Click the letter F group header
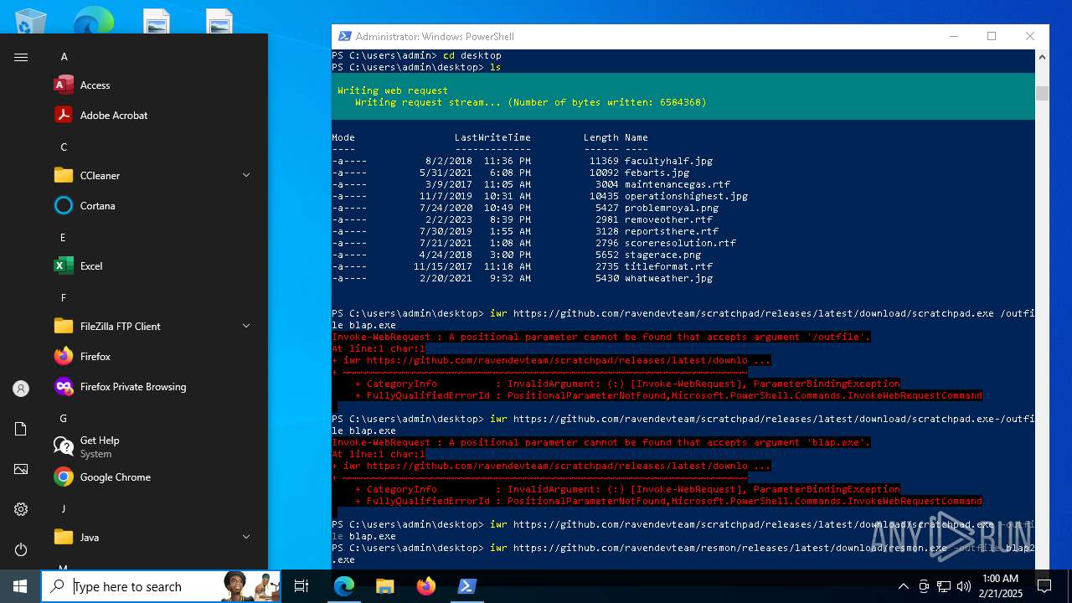This screenshot has height=603, width=1072. [63, 298]
